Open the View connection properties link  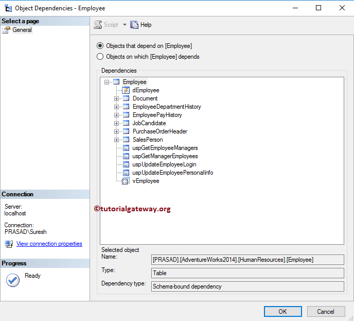pyautogui.click(x=49, y=244)
